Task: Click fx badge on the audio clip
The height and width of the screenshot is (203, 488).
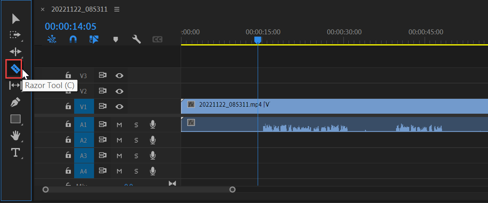Action: tap(191, 122)
